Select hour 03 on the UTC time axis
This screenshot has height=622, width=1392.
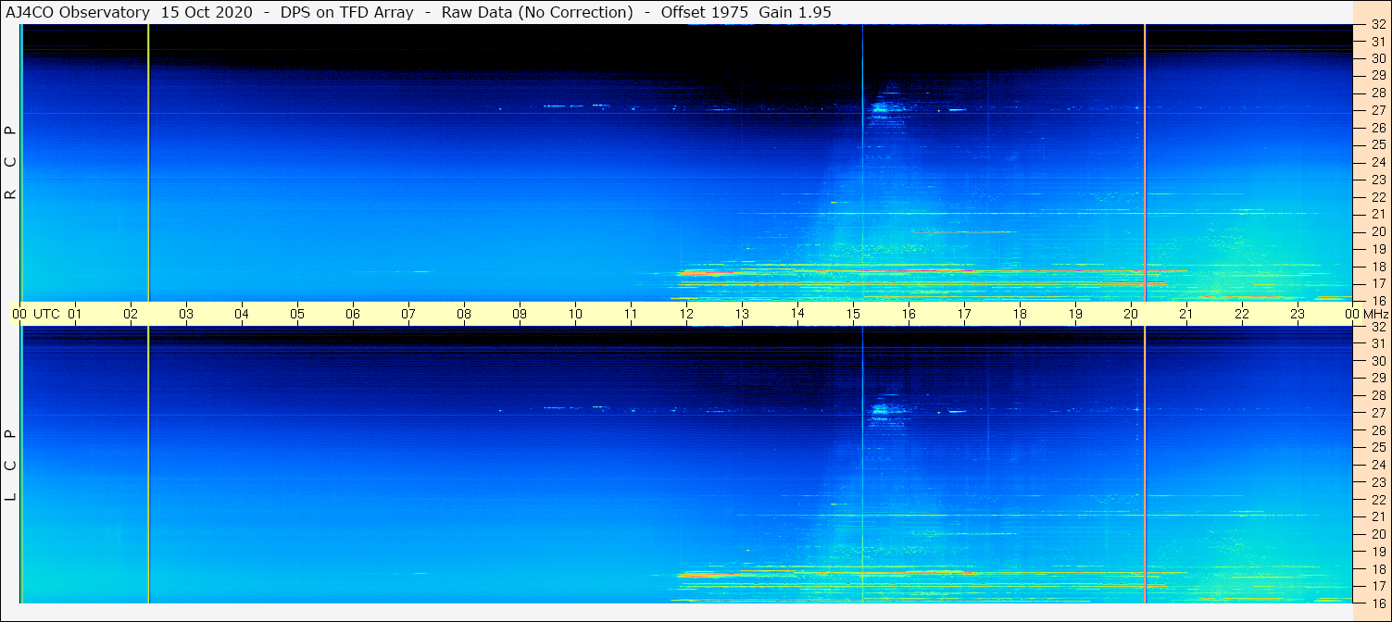pyautogui.click(x=186, y=314)
